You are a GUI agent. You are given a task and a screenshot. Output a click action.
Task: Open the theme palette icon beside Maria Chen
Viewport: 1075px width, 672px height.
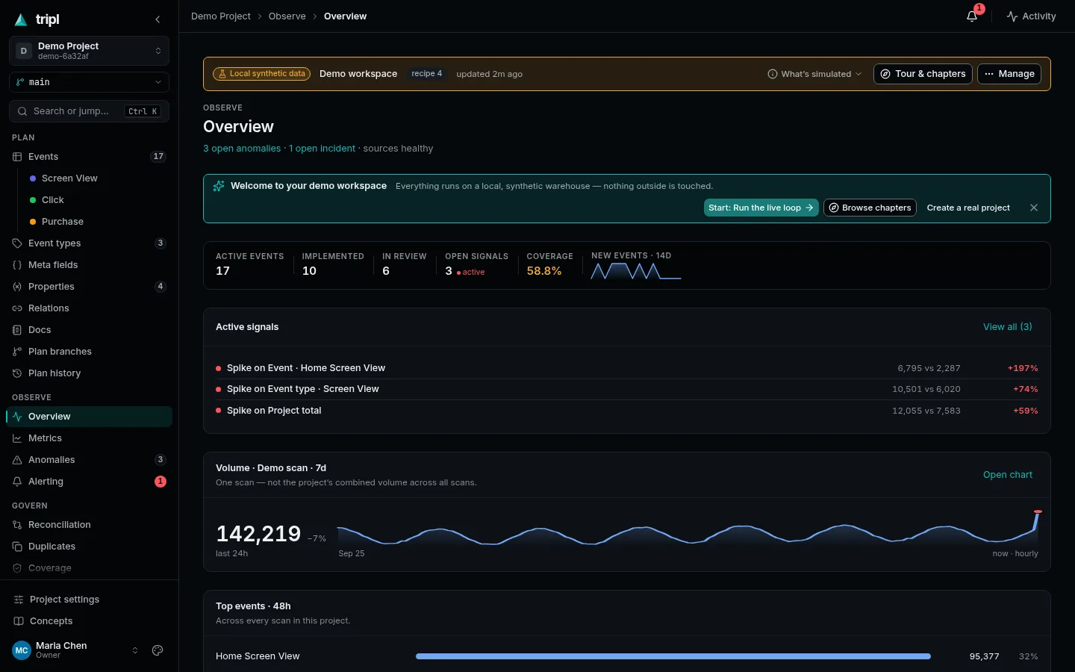(158, 650)
